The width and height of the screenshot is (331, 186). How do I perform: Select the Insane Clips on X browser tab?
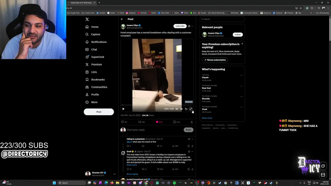coord(81,3)
